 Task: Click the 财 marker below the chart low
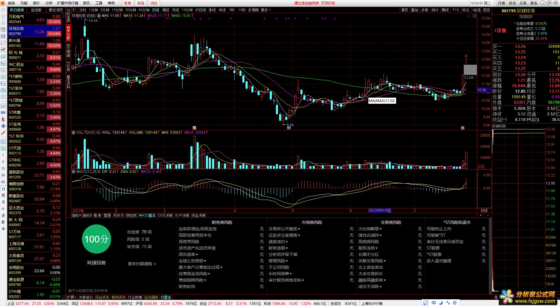click(x=289, y=128)
